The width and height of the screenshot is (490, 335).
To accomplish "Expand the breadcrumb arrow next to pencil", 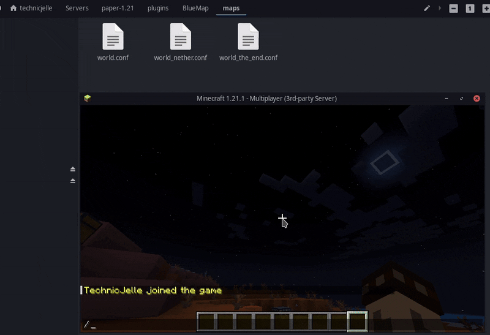I will tap(440, 9).
